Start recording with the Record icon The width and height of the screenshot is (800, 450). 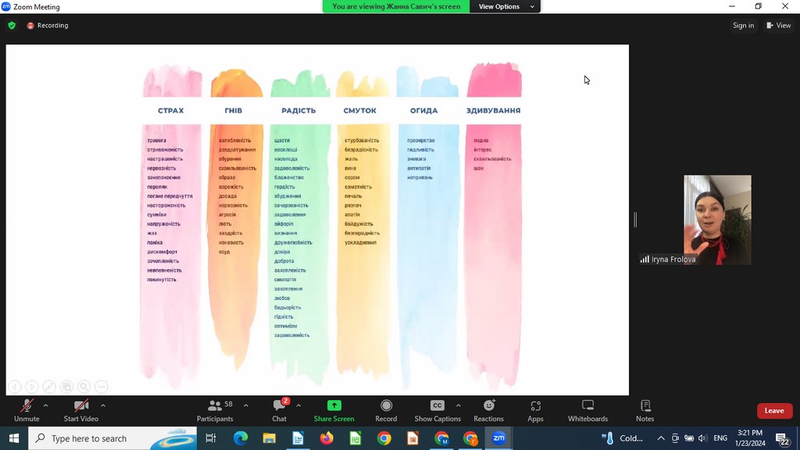point(386,410)
